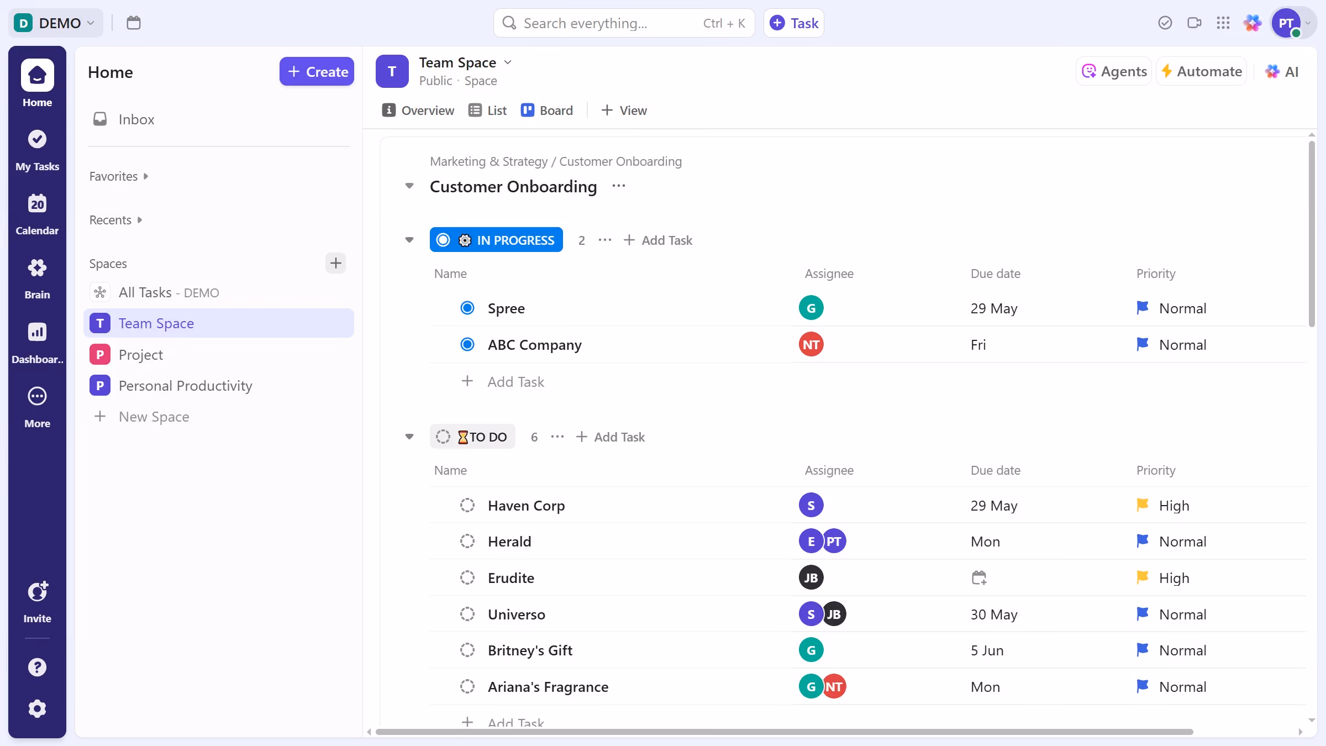Screen dimensions: 1326x746
Task: Expand Favorites section
Action: (119, 176)
